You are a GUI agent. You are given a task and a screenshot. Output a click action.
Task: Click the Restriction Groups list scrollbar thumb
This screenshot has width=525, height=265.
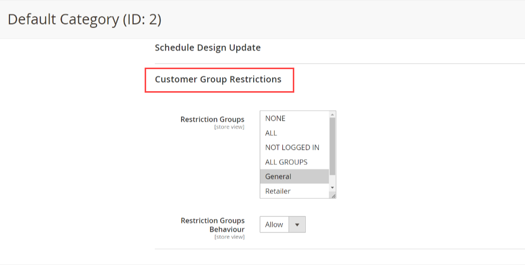[x=332, y=145]
